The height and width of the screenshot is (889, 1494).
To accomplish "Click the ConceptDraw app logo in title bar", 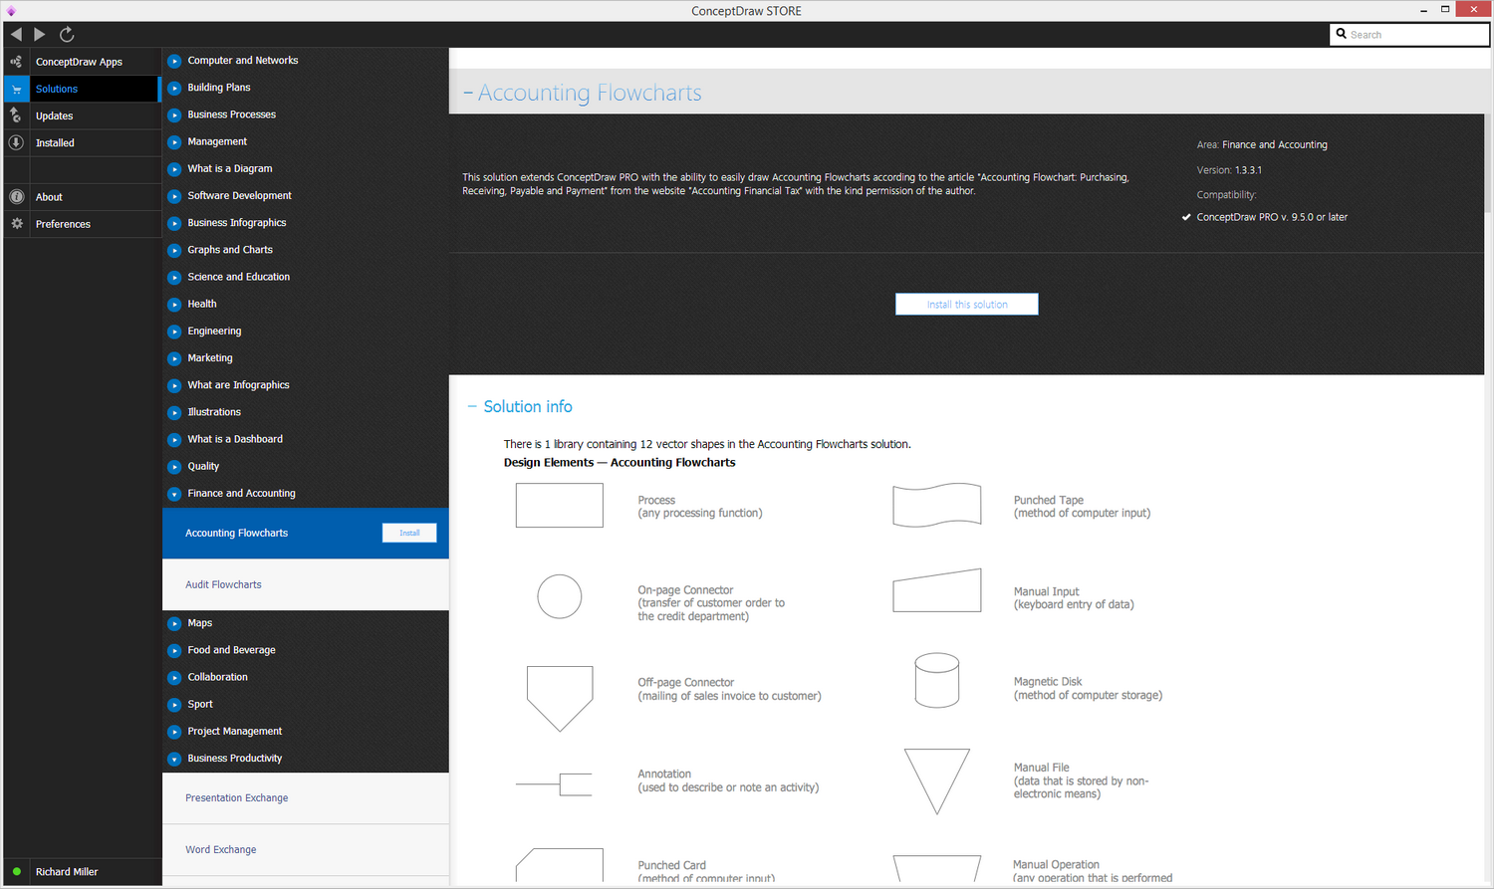I will tap(11, 11).
